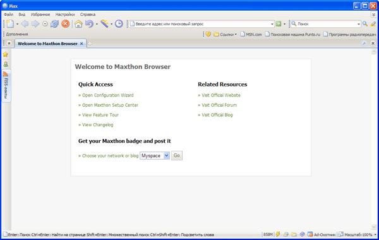Expand the search box dropdown arrow
The width and height of the screenshot is (379, 240).
tap(359, 24)
